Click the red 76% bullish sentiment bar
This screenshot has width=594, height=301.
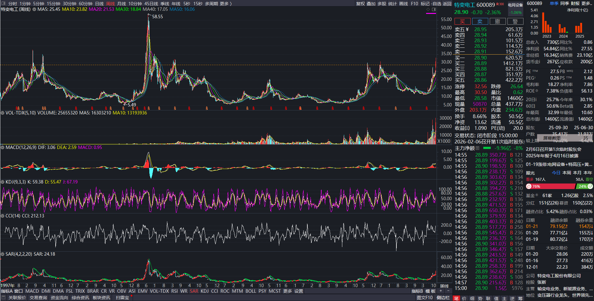point(550,187)
